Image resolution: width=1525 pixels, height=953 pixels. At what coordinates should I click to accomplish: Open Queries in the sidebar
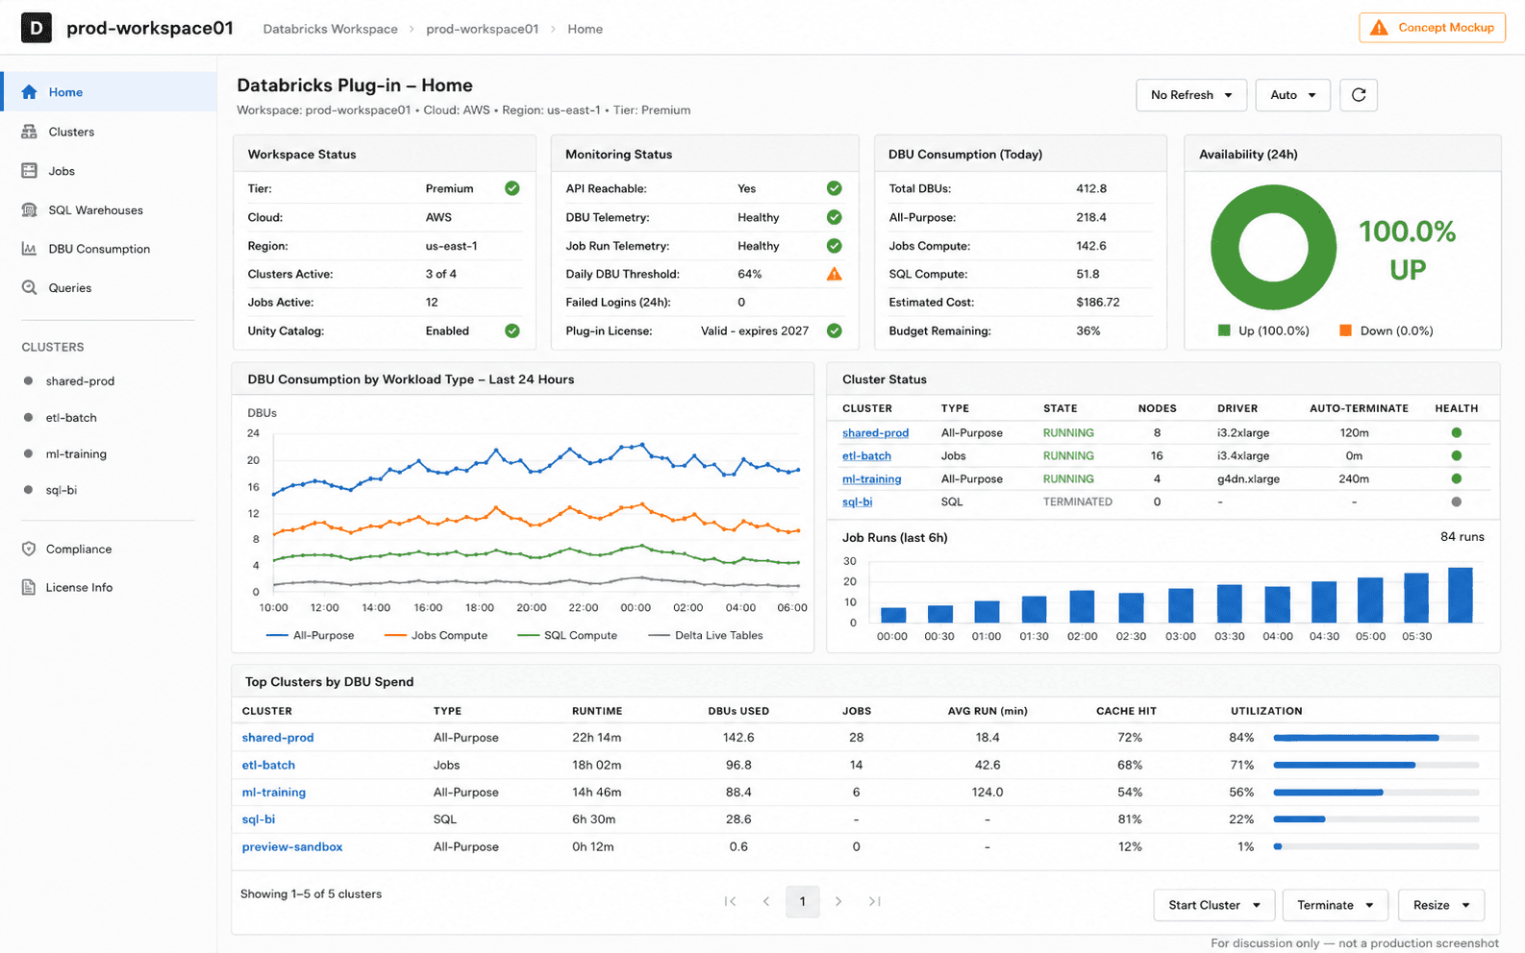coord(109,287)
